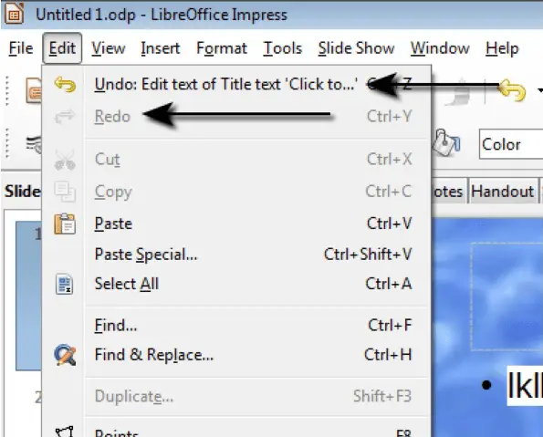This screenshot has width=543, height=437.
Task: Open the Slide Show menu
Action: (x=356, y=48)
